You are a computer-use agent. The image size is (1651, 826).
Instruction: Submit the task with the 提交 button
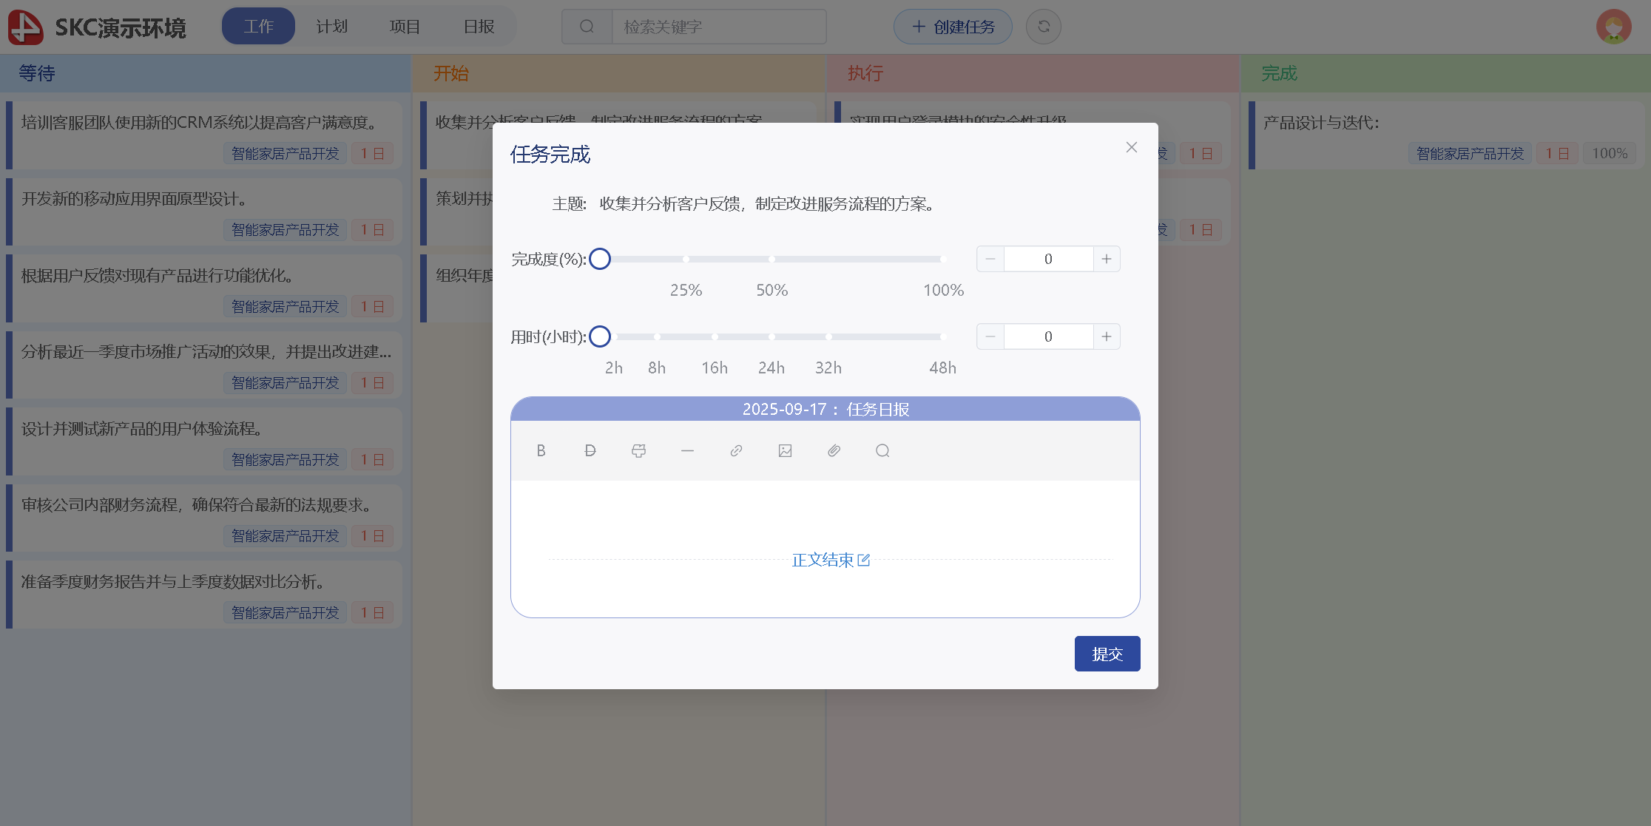[x=1107, y=654]
